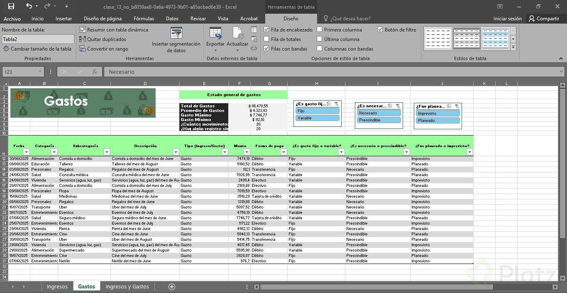Toggle multi-select on ¿Fue planeado slicer
Viewport: 567px width, 293px height.
click(x=449, y=107)
